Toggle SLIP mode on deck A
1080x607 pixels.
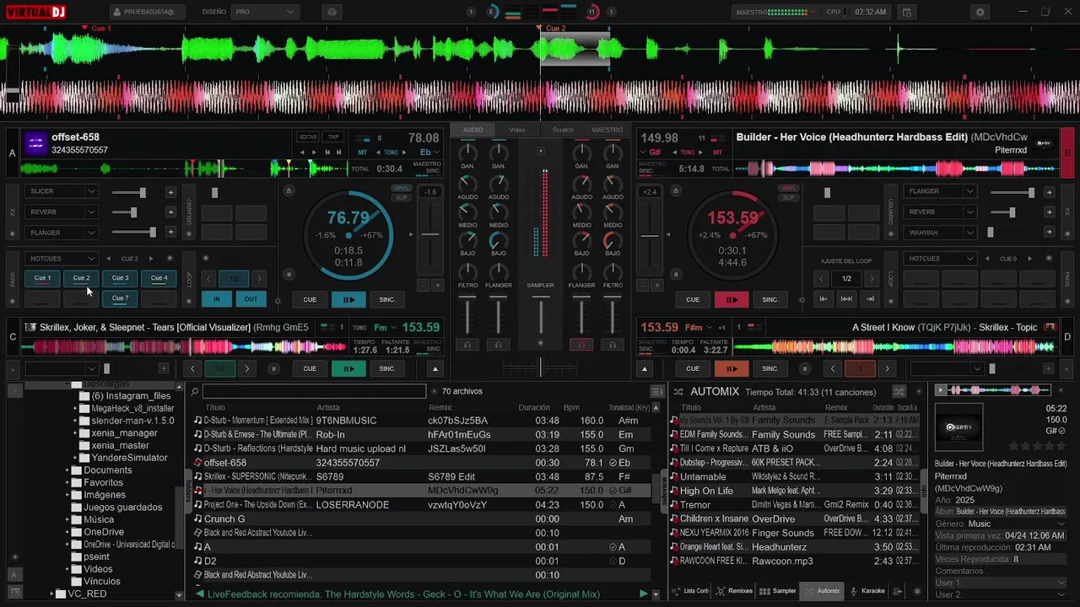pyautogui.click(x=401, y=197)
